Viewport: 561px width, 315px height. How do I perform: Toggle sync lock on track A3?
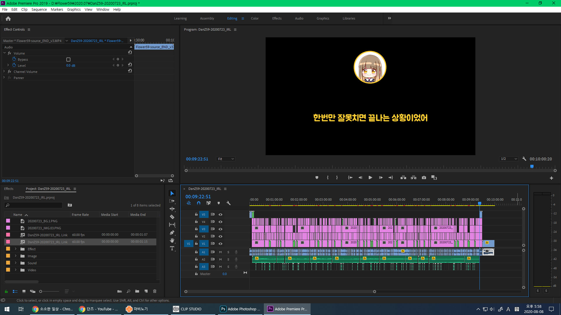point(213,267)
